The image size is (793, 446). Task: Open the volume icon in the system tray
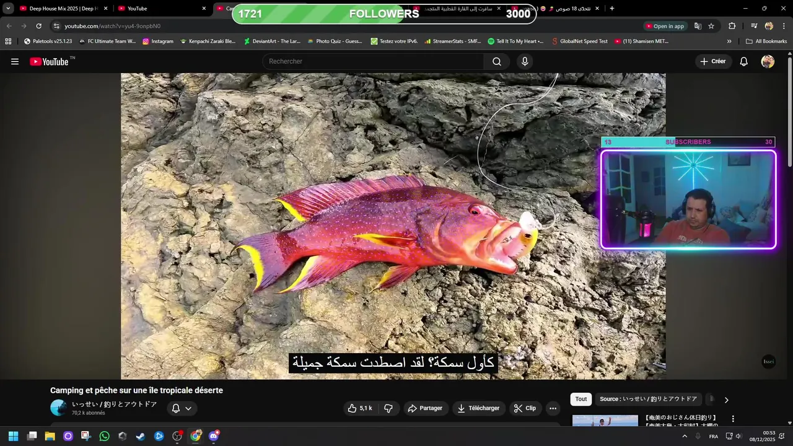click(x=738, y=436)
